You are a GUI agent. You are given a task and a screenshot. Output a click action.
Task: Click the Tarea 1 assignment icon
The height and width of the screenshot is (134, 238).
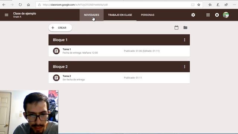point(56,51)
